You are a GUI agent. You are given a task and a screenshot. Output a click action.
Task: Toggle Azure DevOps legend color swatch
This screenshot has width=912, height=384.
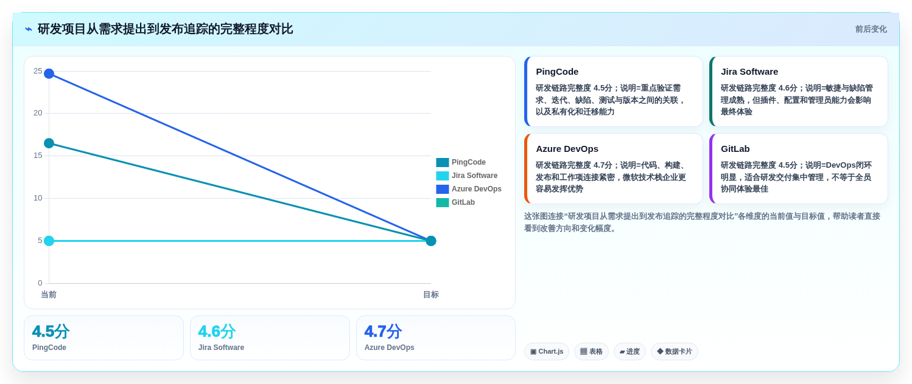(443, 189)
